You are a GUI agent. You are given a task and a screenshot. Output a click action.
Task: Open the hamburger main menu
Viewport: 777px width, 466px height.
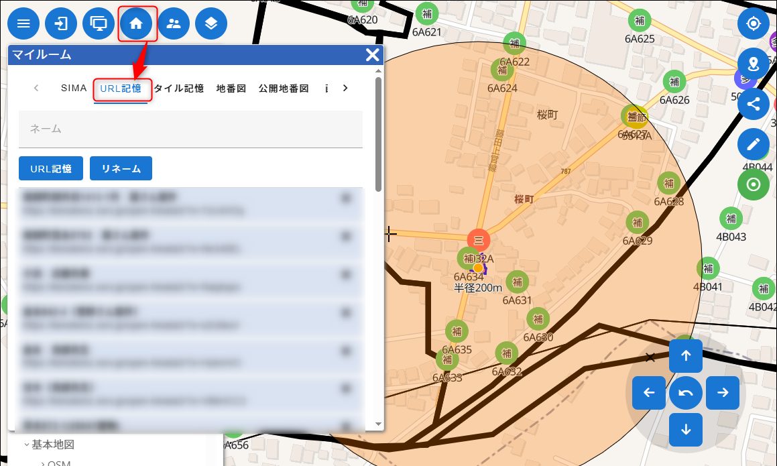(x=23, y=24)
